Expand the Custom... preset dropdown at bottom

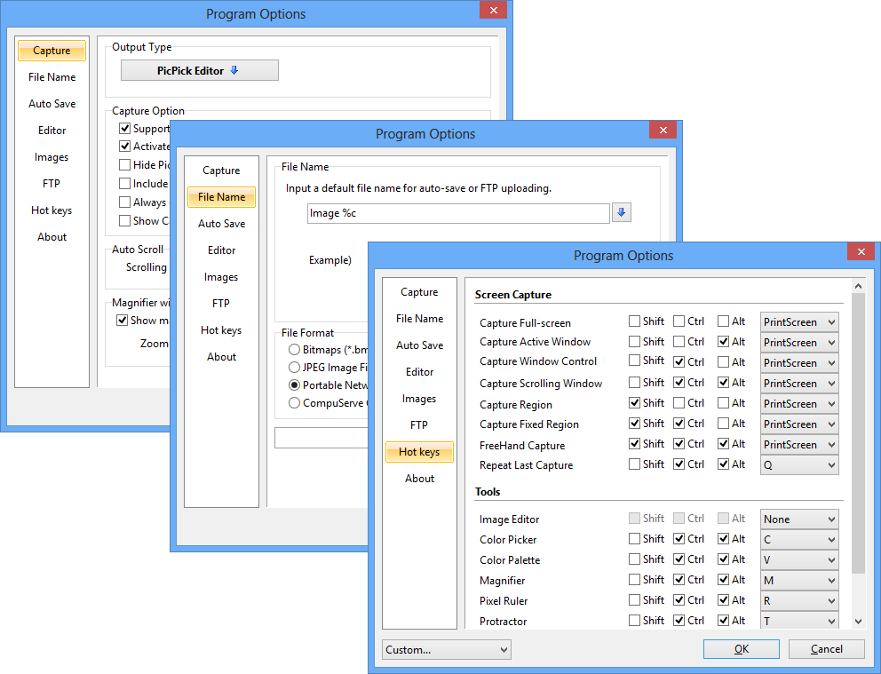pyautogui.click(x=446, y=649)
